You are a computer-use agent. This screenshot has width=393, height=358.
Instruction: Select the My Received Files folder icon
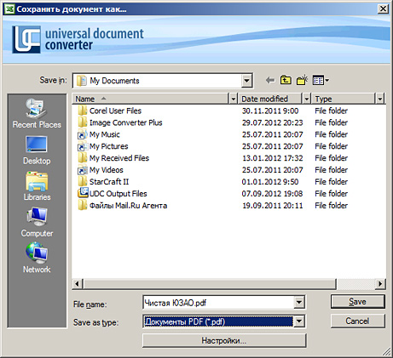pos(83,158)
